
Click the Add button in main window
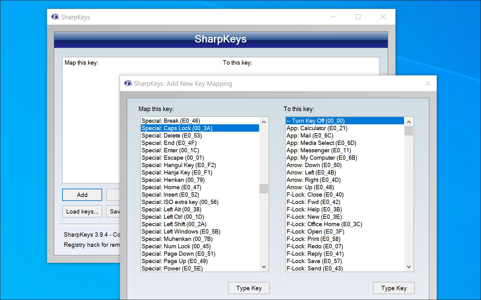coord(82,195)
